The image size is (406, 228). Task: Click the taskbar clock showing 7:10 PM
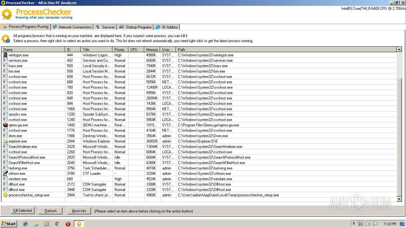click(x=390, y=224)
